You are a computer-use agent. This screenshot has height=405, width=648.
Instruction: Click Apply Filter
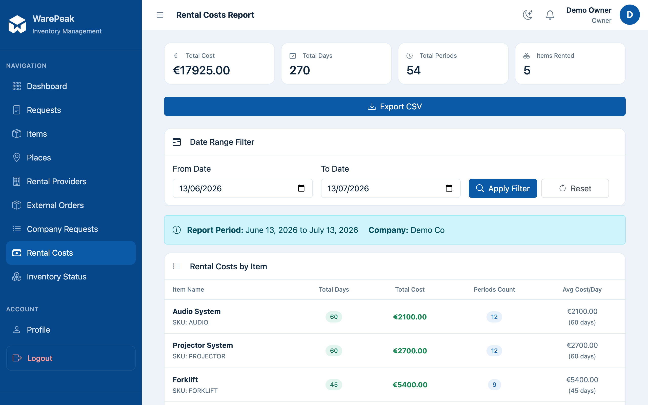(x=503, y=188)
